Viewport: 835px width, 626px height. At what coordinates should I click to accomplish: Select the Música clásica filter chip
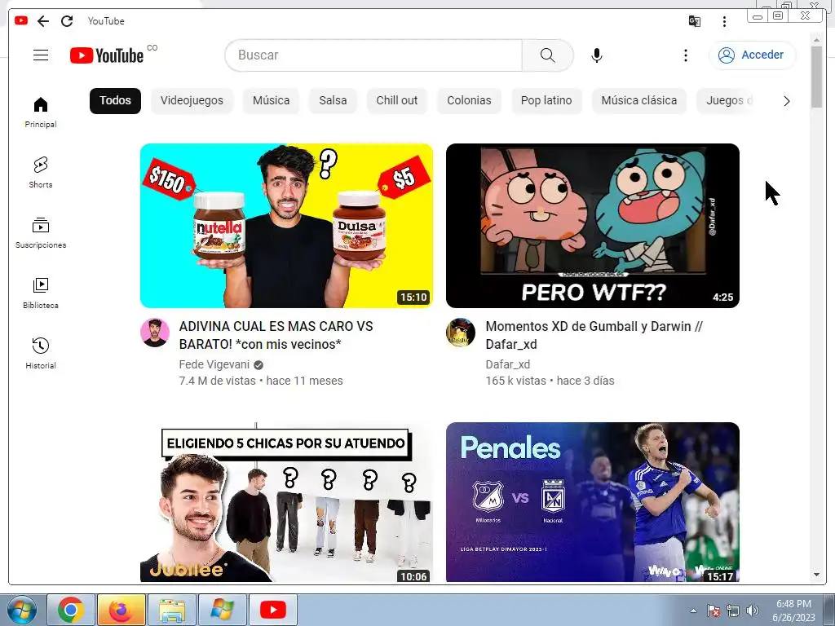(639, 100)
